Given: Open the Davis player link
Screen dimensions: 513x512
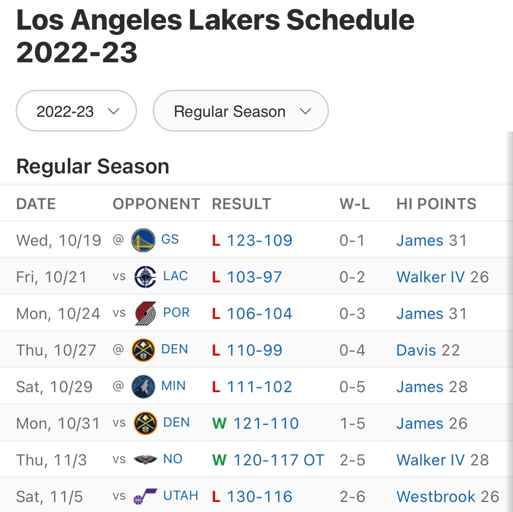Looking at the screenshot, I should coord(416,350).
